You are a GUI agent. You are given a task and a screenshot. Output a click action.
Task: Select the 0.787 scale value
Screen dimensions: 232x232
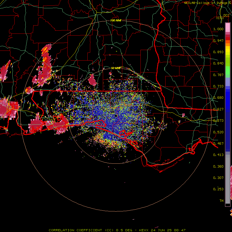[x=218, y=75]
